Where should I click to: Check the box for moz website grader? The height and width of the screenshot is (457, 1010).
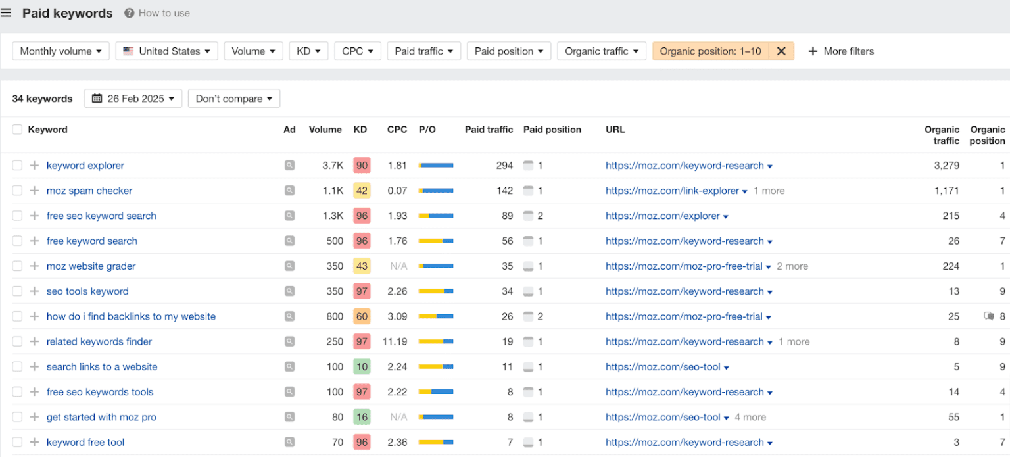[x=17, y=266]
